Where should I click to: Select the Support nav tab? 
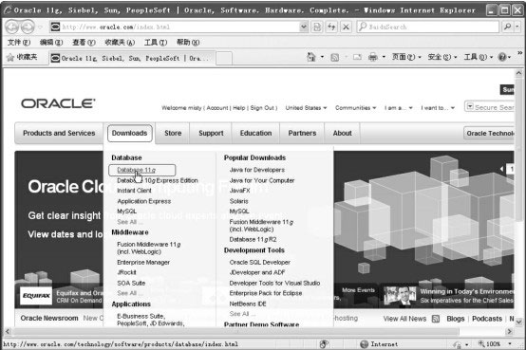click(x=211, y=133)
